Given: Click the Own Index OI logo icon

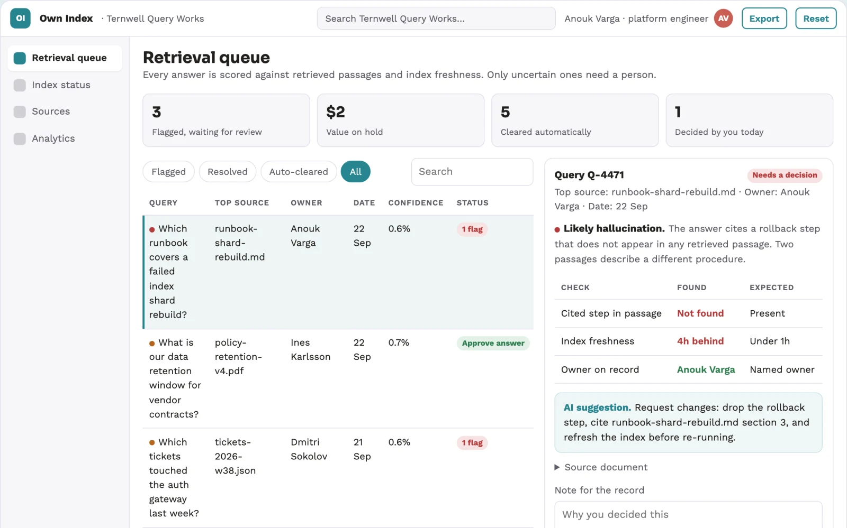Looking at the screenshot, I should click(20, 18).
